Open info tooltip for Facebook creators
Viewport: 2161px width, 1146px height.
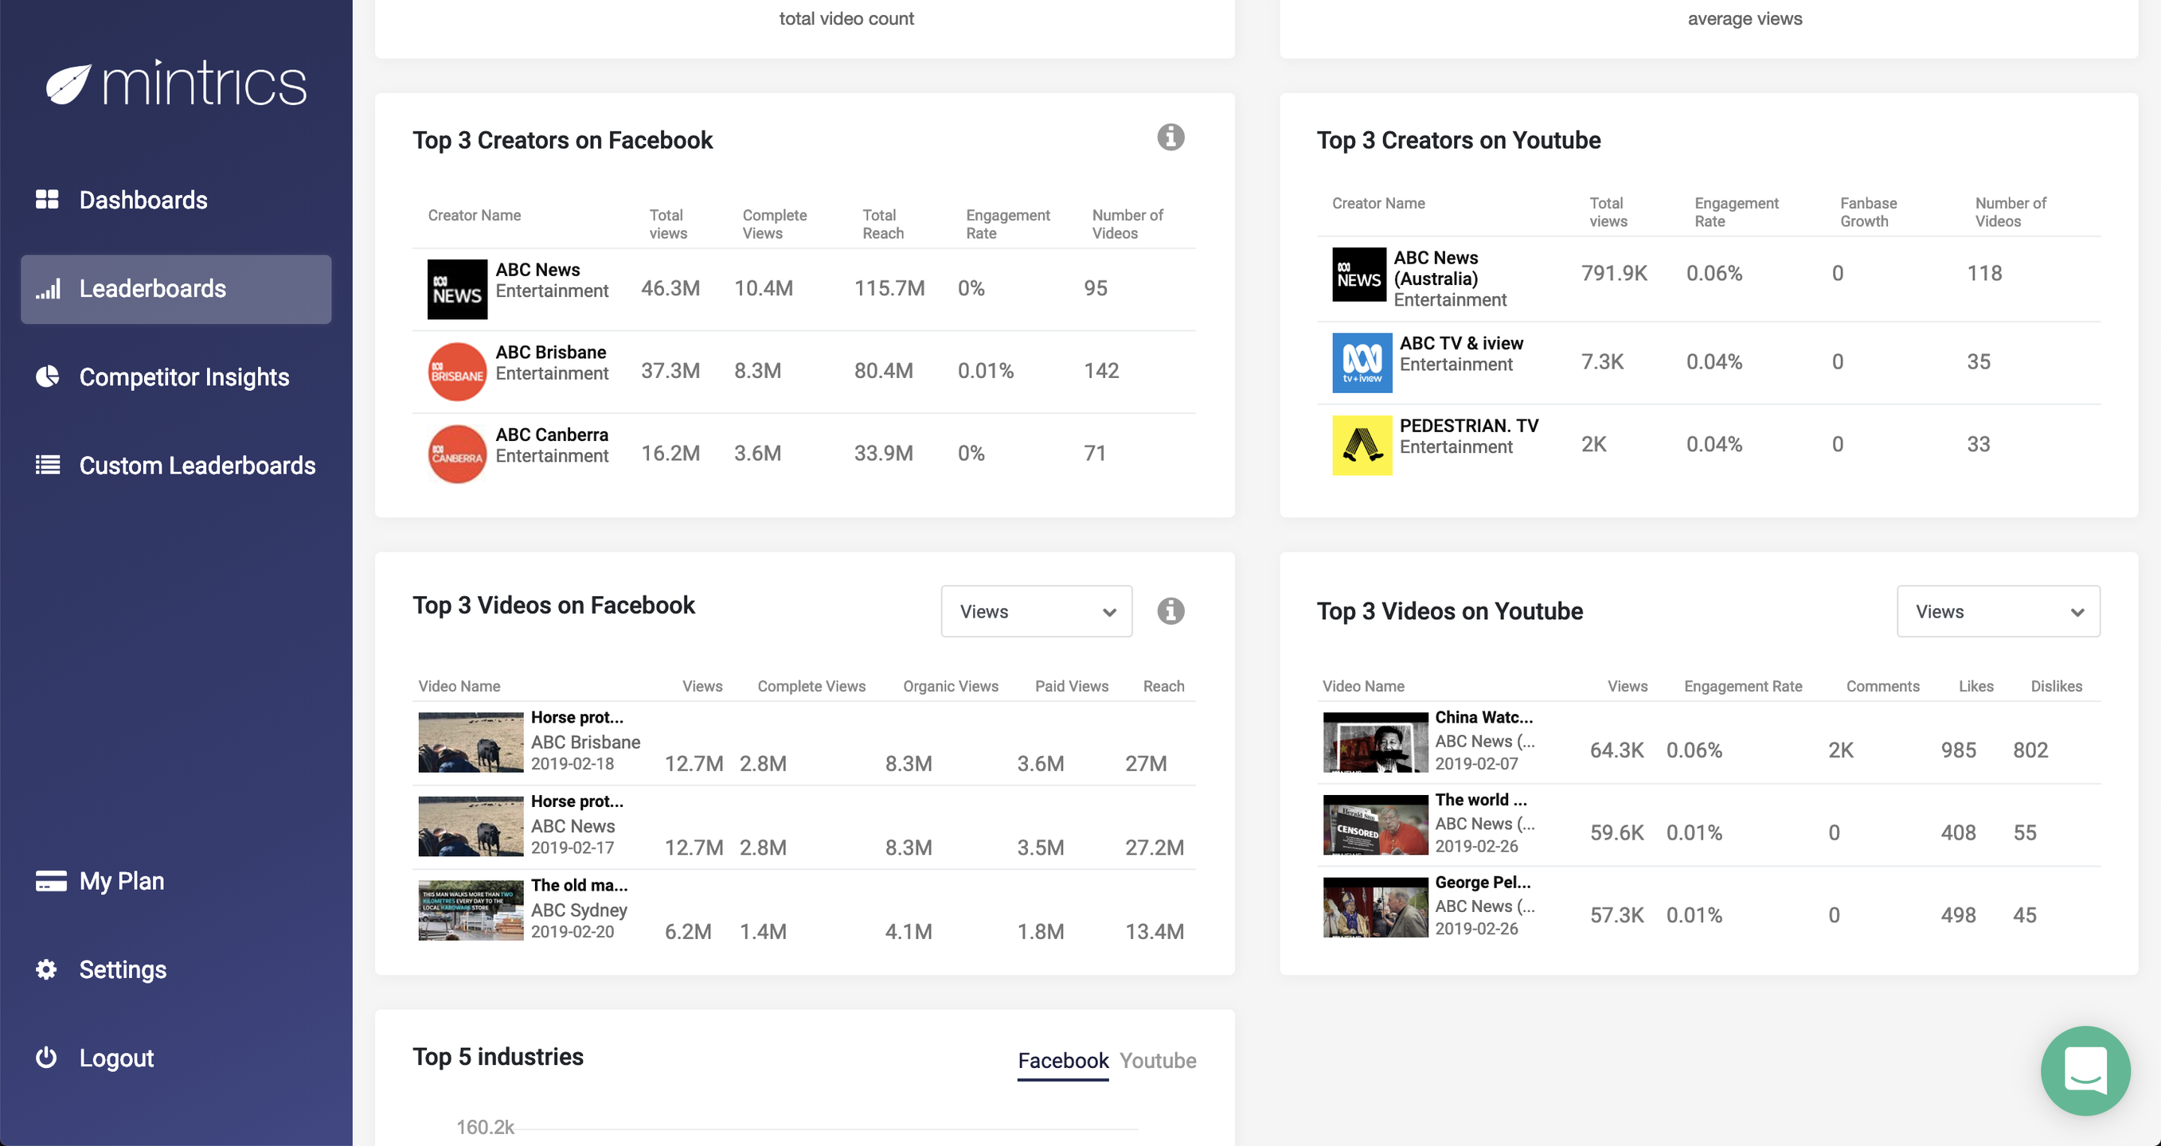(x=1170, y=138)
